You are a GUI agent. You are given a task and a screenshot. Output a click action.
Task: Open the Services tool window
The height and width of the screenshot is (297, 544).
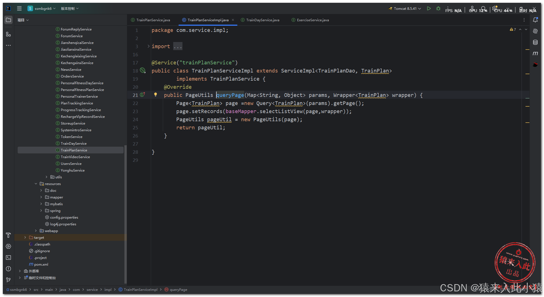pyautogui.click(x=8, y=246)
